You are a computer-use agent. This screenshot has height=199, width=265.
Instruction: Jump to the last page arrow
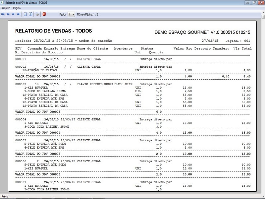[x=19, y=14]
